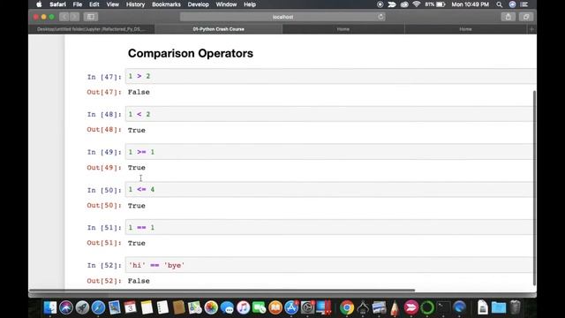Open the Apple menu
This screenshot has width=565, height=318.
(39, 4)
